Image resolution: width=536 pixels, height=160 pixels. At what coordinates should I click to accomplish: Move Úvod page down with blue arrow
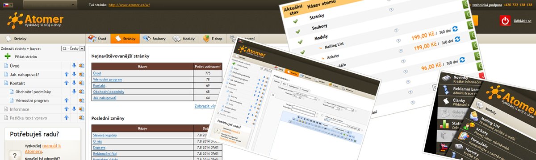pos(74,66)
